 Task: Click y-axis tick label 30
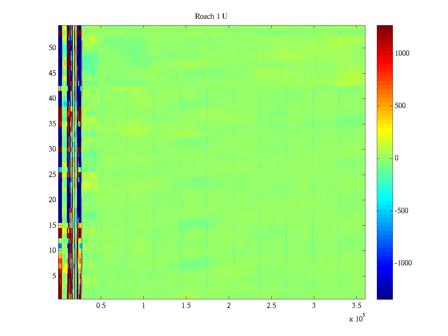52,149
